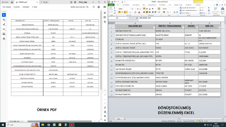Viewport: 226px width, 127px height.
Task: Click the Excel Help question mark icon
Action: 217,5
